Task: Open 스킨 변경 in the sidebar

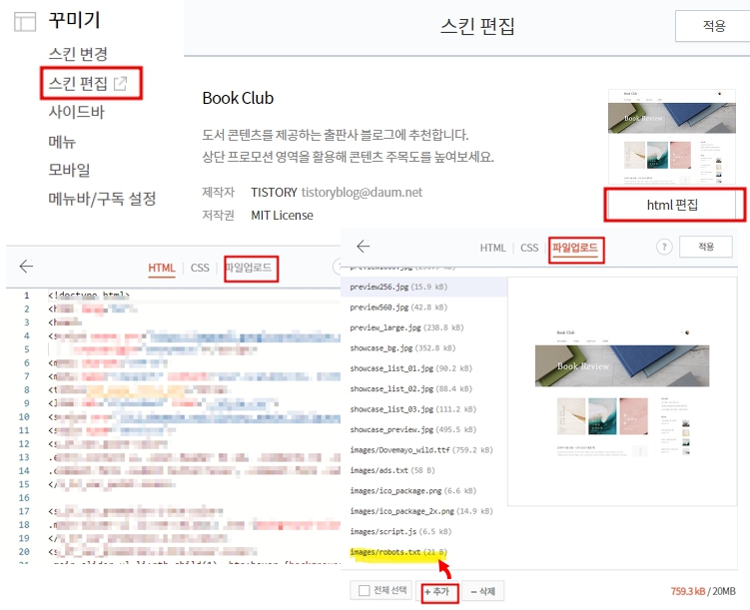Action: [x=78, y=54]
